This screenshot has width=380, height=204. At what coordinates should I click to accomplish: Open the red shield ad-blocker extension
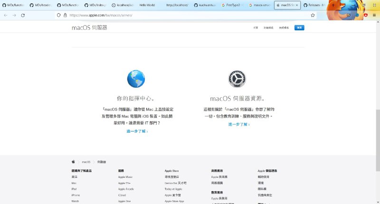366,15
